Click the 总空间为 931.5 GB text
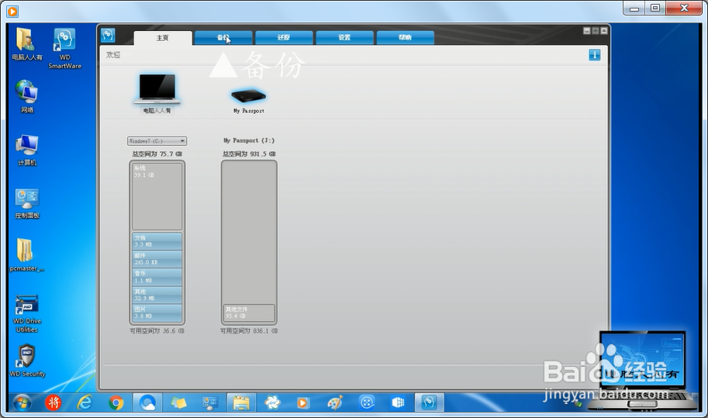This screenshot has width=708, height=418. [249, 154]
